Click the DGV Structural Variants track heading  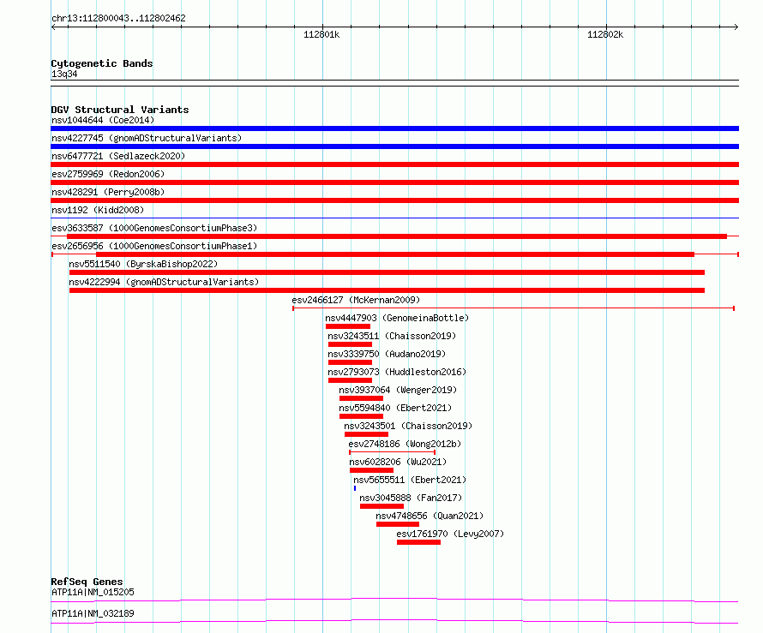click(120, 110)
